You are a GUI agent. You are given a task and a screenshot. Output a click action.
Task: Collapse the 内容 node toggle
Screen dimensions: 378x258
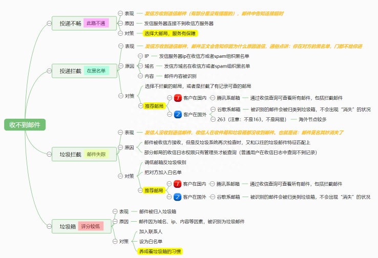(x=140, y=76)
